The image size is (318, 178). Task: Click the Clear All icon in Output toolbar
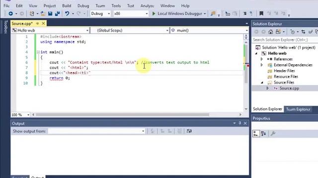179,131
